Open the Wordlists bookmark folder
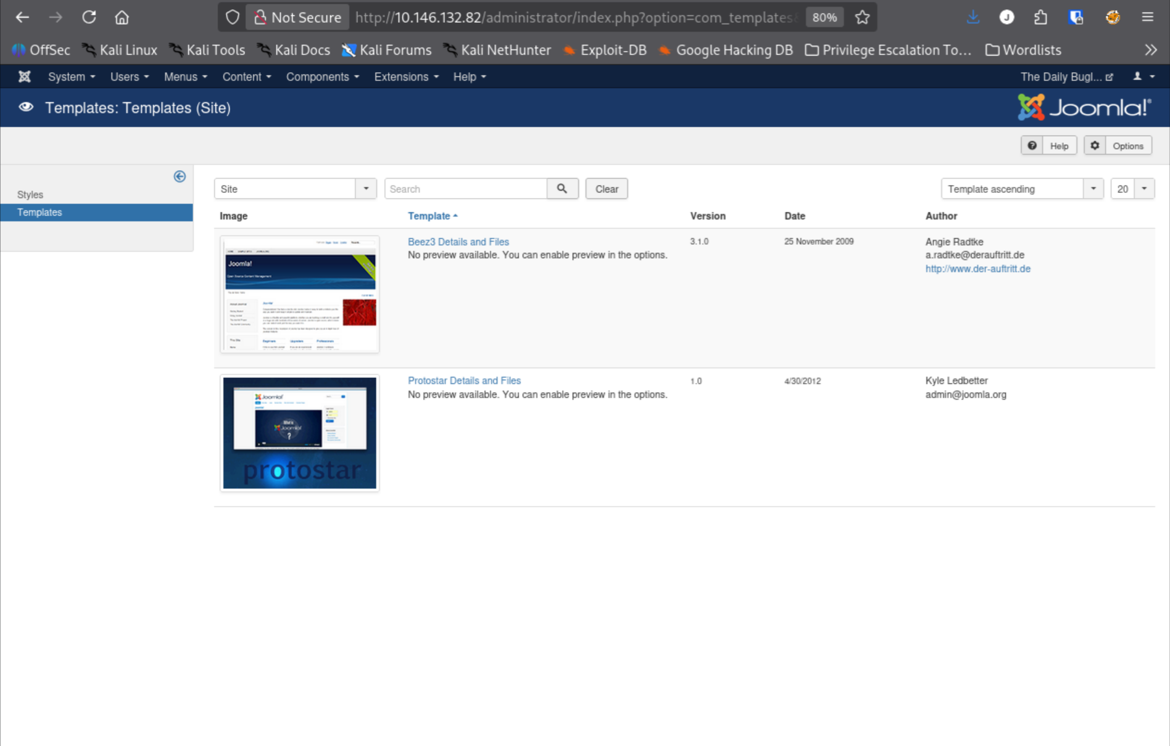Viewport: 1170px width, 746px height. pos(1023,50)
